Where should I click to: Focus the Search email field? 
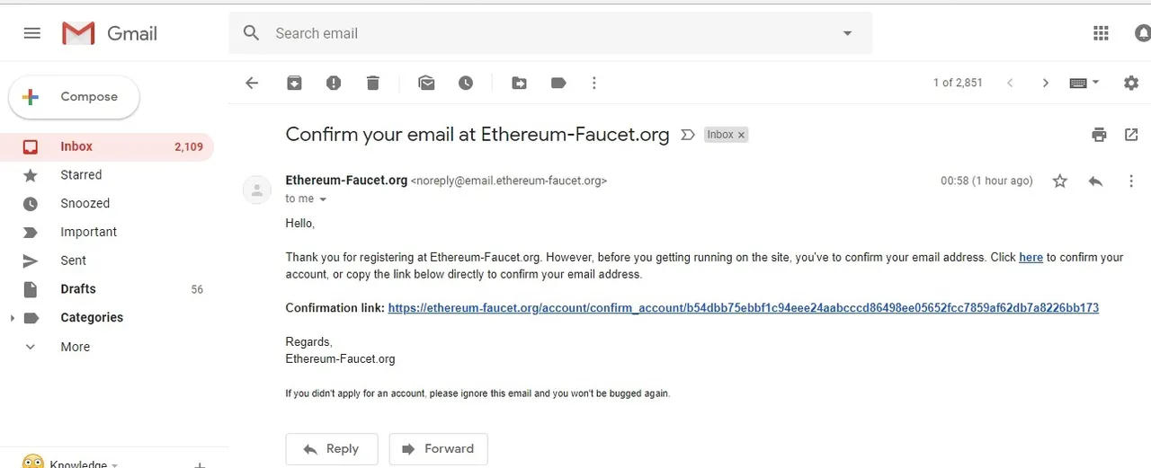point(550,33)
